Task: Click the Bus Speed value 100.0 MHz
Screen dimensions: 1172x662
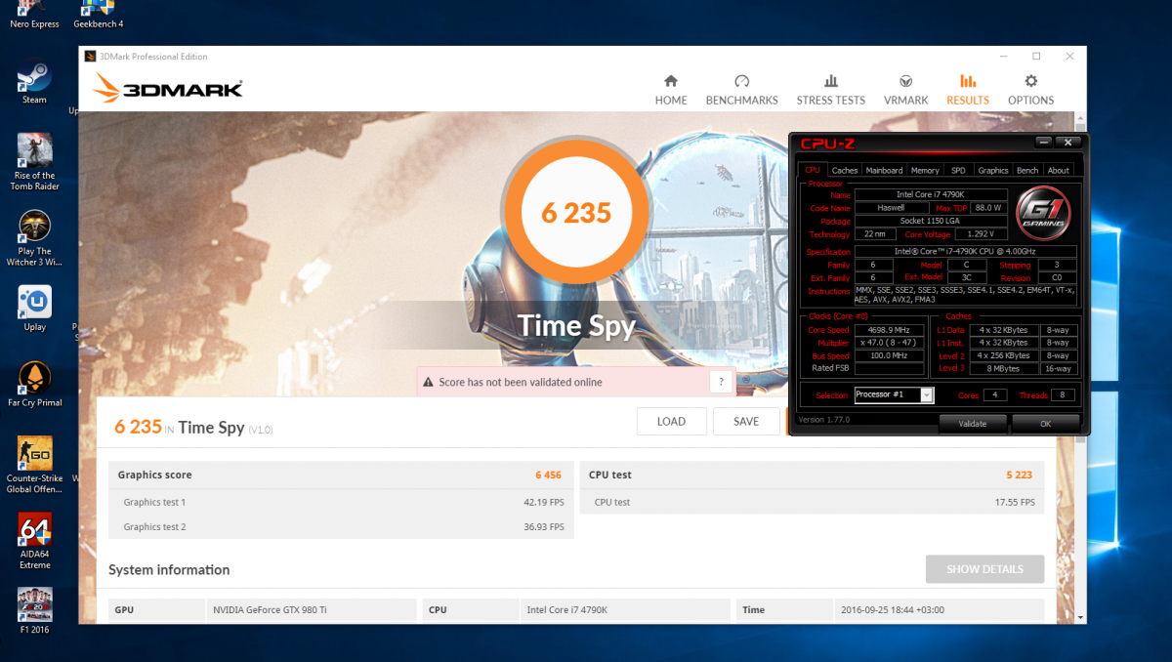Action: pos(889,355)
